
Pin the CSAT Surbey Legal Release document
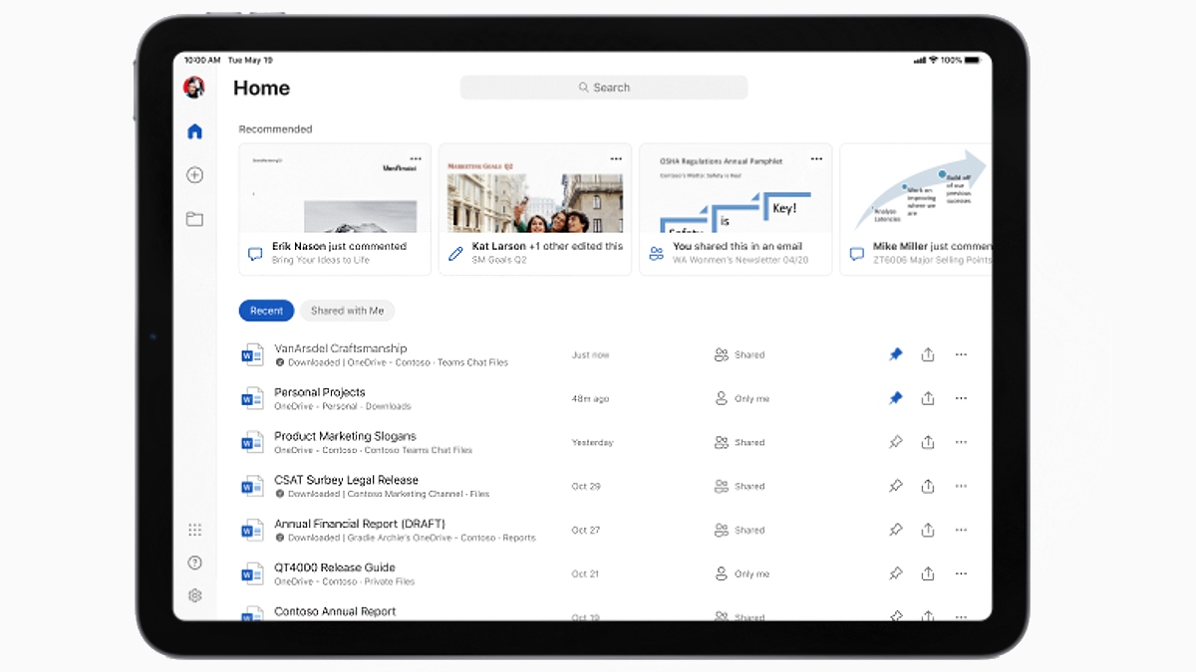pos(895,486)
